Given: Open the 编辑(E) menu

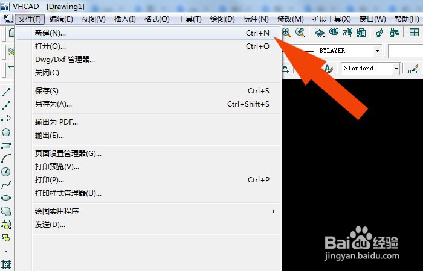Looking at the screenshot, I should (61, 19).
